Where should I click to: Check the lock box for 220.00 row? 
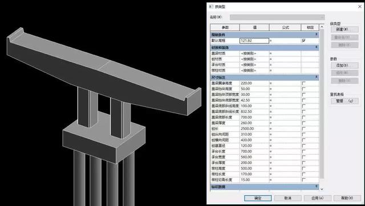point(303,83)
